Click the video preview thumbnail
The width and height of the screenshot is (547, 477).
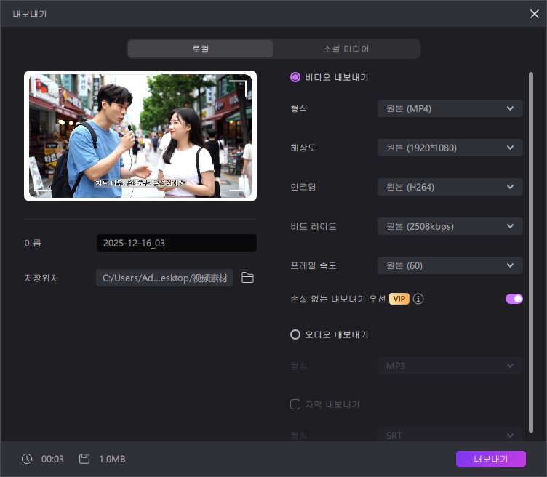140,136
